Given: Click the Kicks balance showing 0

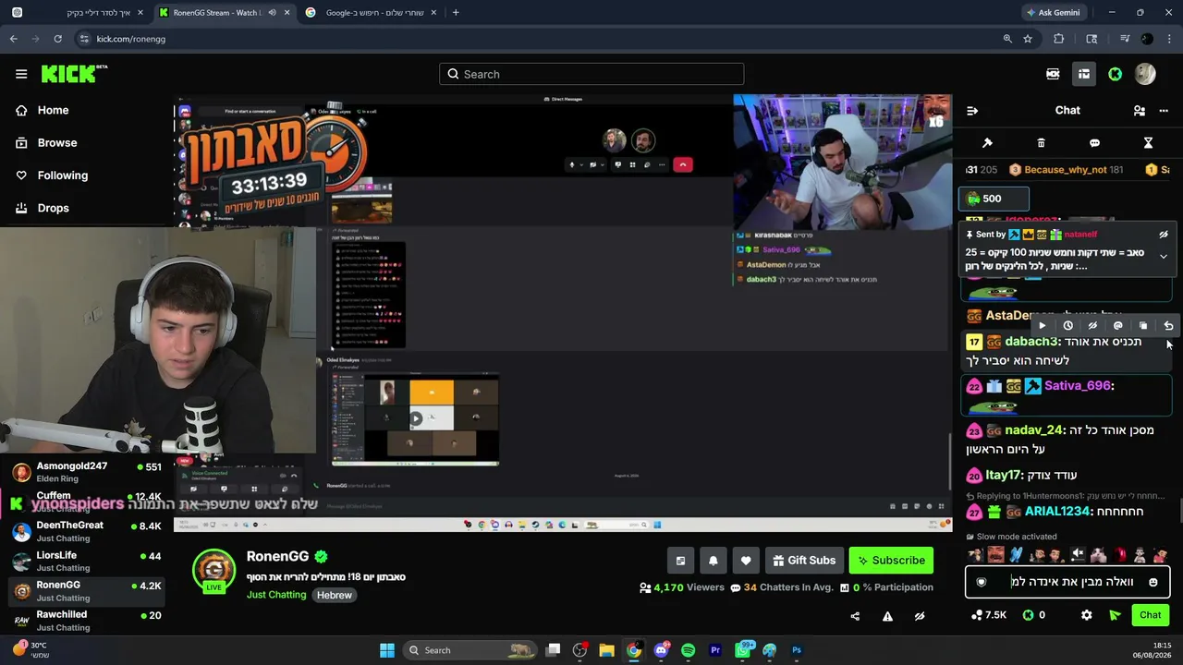Looking at the screenshot, I should pos(1033,615).
